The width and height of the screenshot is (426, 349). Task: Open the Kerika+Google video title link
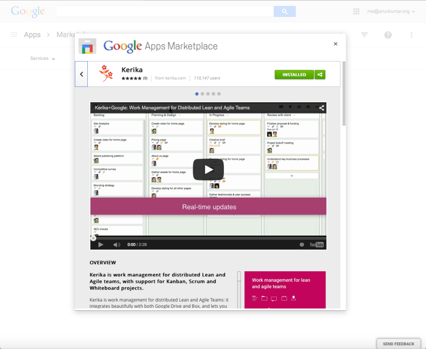172,108
